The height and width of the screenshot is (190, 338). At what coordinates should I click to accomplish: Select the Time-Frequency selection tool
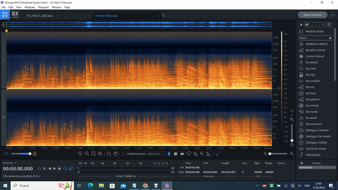click(x=175, y=154)
